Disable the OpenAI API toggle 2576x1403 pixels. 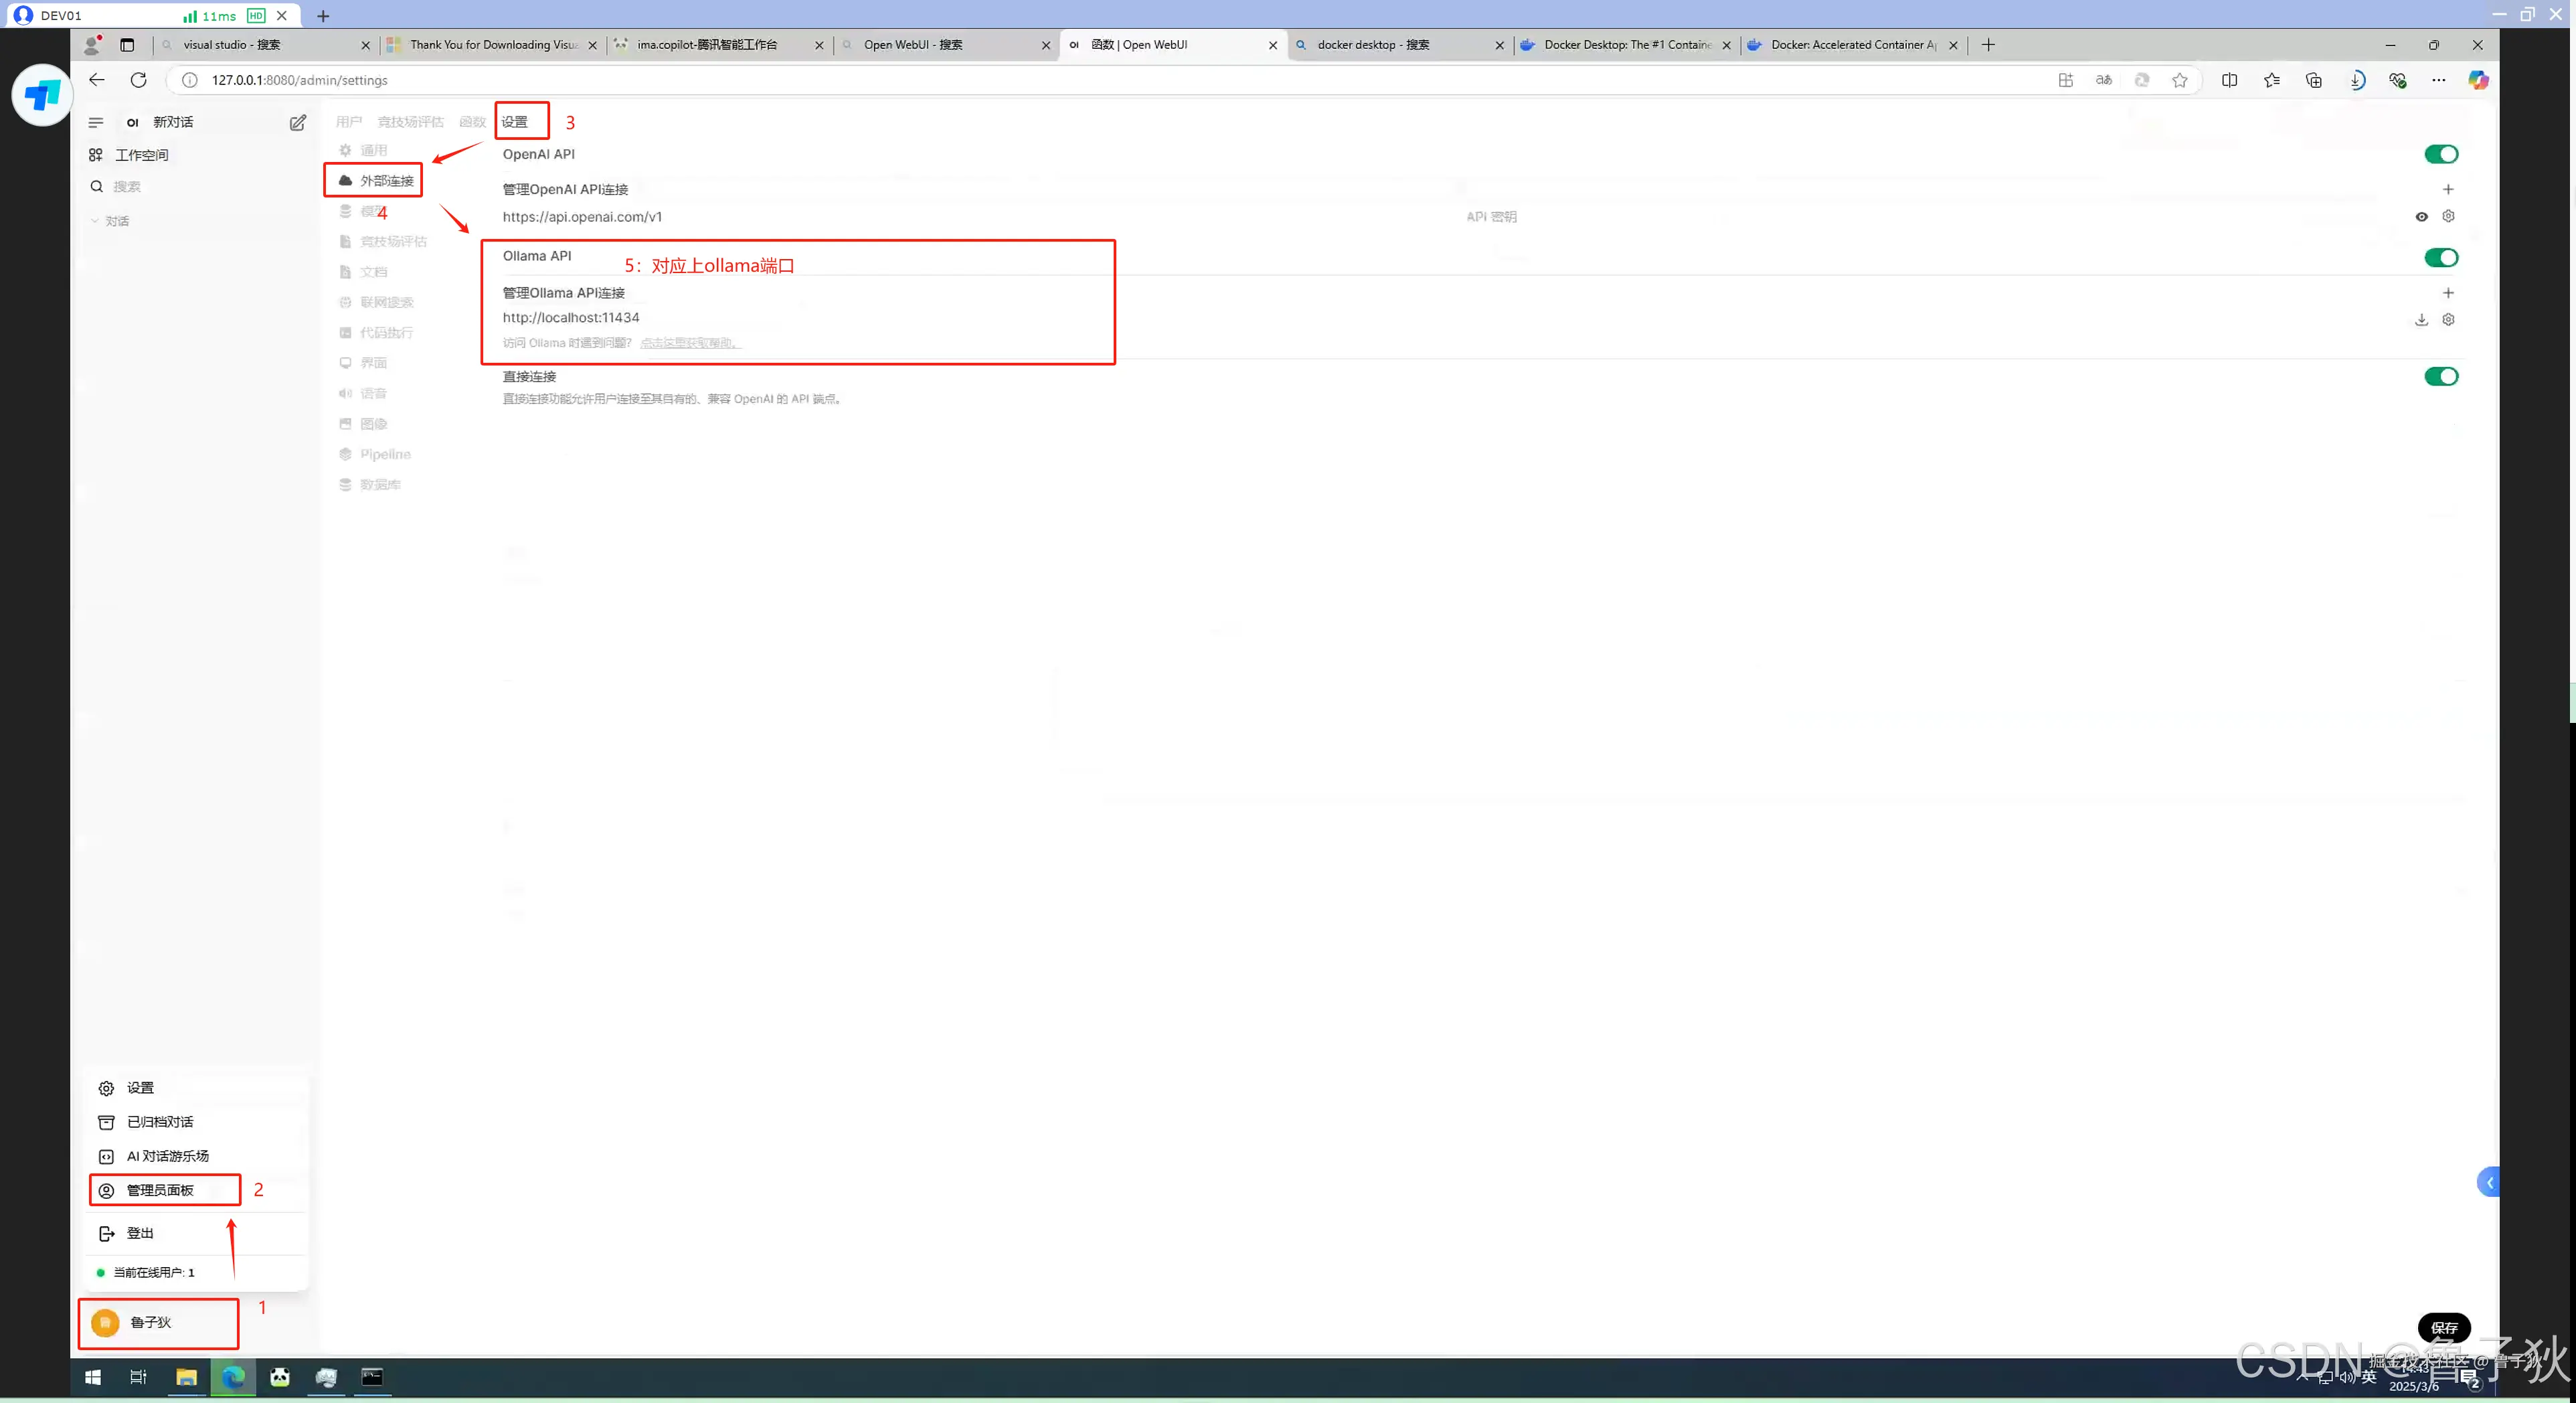pyautogui.click(x=2440, y=154)
